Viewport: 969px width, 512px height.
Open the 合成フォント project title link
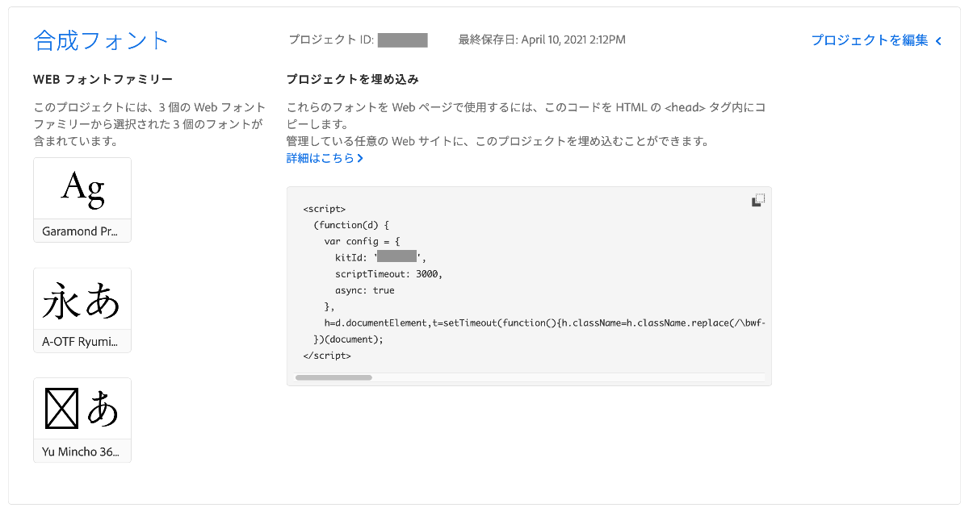[x=102, y=40]
